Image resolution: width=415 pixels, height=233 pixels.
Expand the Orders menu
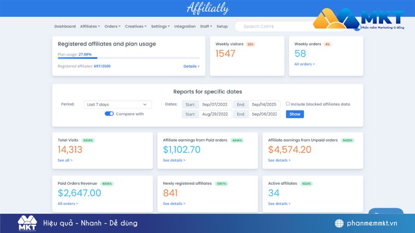pos(112,26)
